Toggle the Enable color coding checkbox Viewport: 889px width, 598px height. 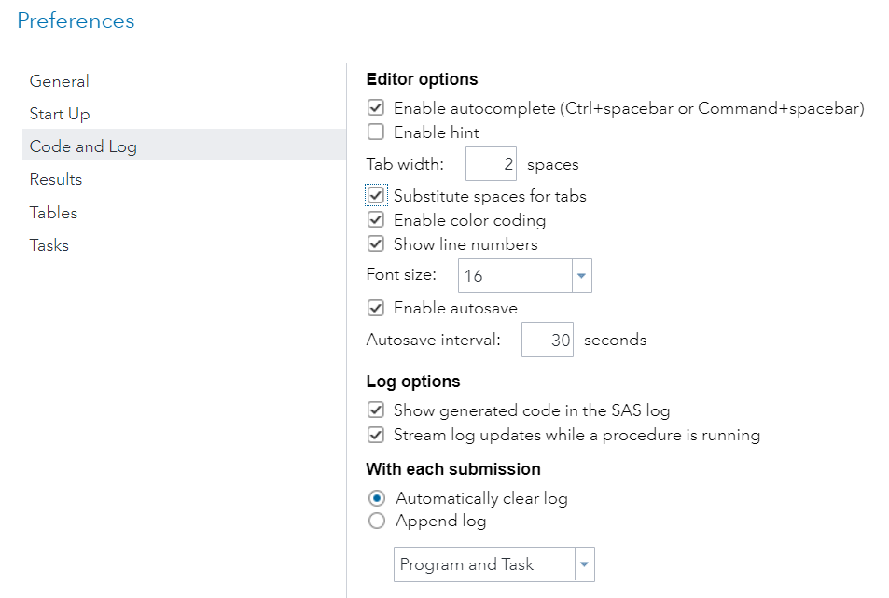pos(376,220)
